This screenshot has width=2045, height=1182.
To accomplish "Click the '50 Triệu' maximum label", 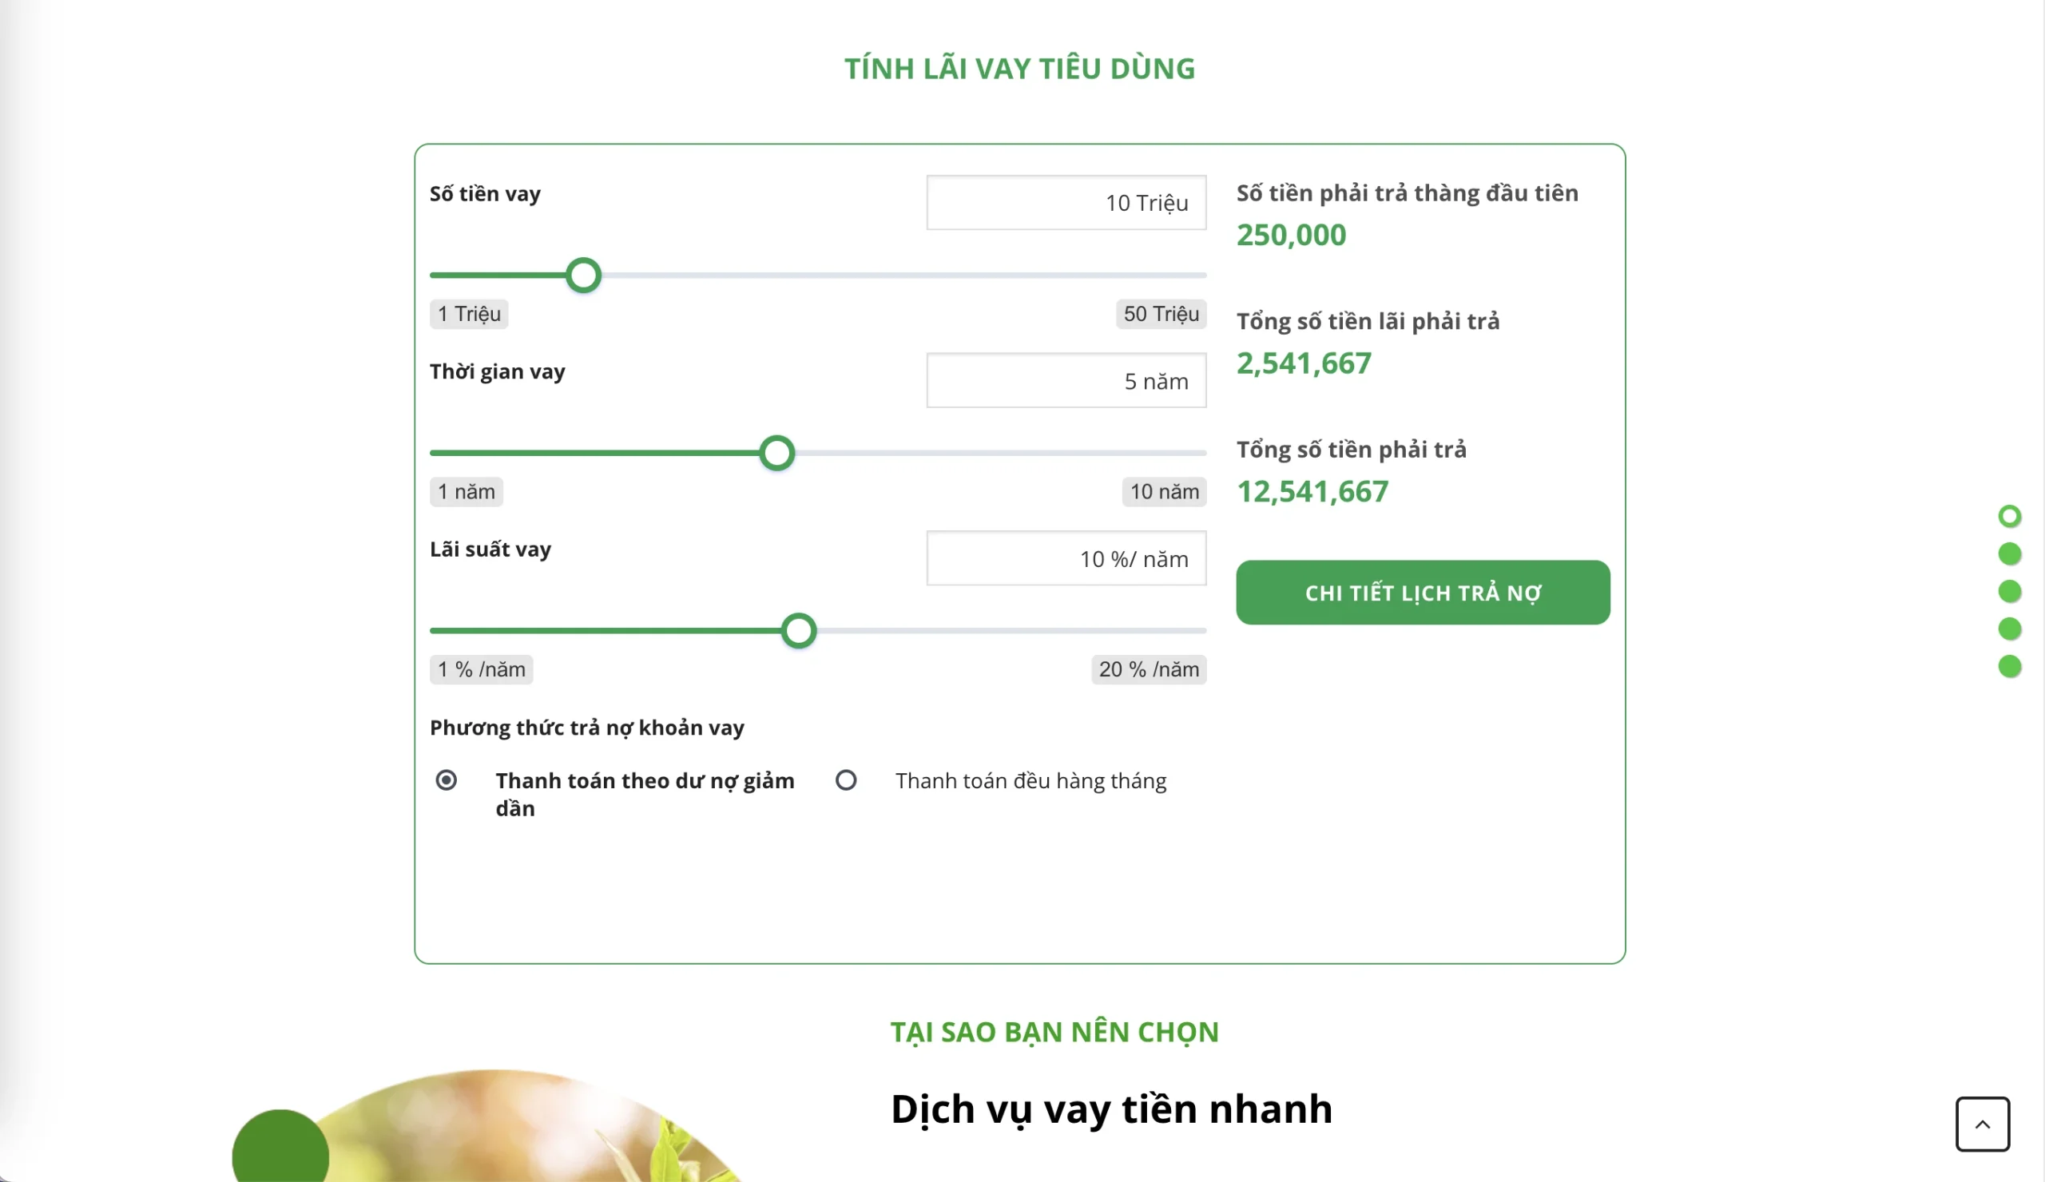I will point(1161,314).
